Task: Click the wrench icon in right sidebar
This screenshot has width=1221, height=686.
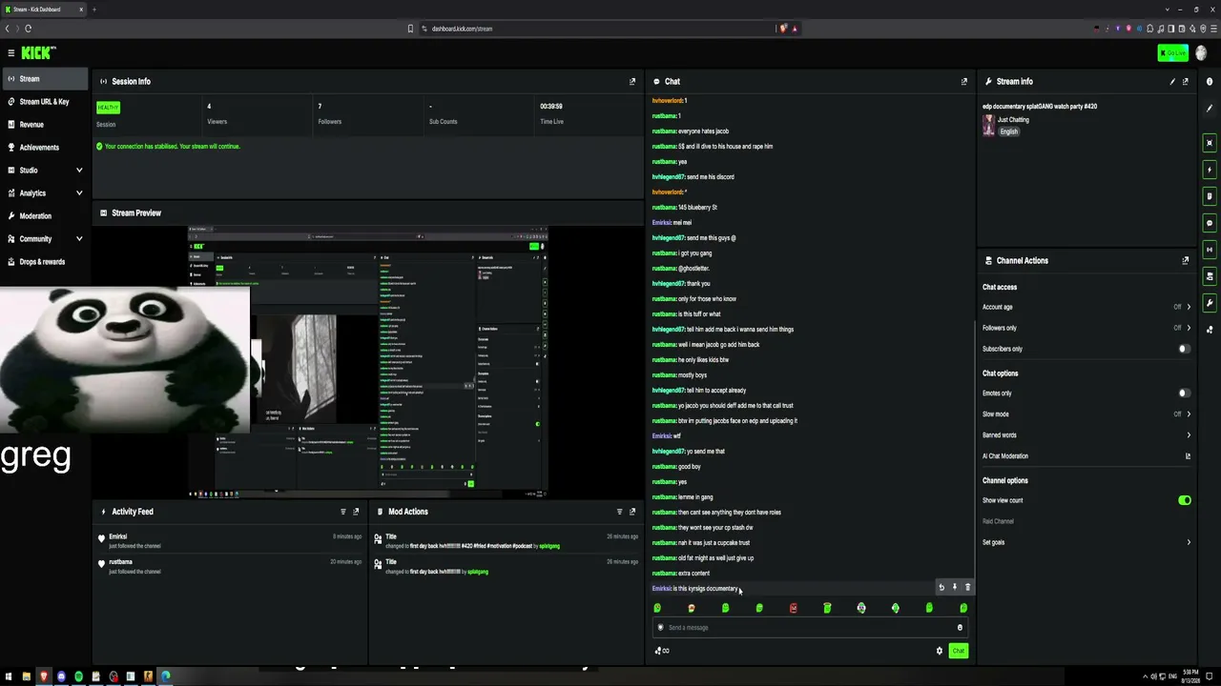Action: click(x=1210, y=303)
